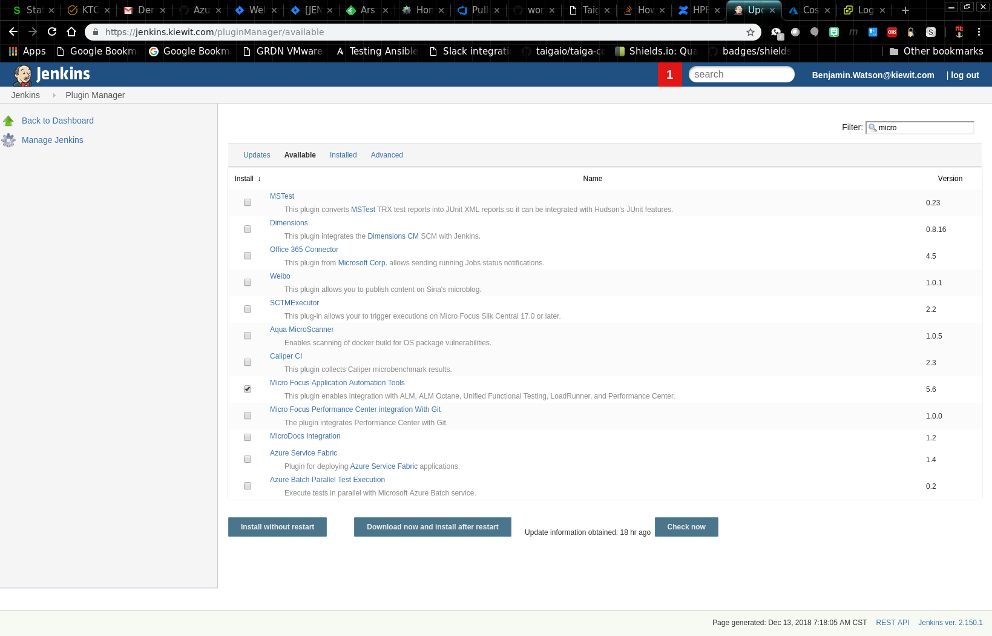The width and height of the screenshot is (992, 636).
Task: Switch to the Installed tab
Action: pyautogui.click(x=343, y=155)
